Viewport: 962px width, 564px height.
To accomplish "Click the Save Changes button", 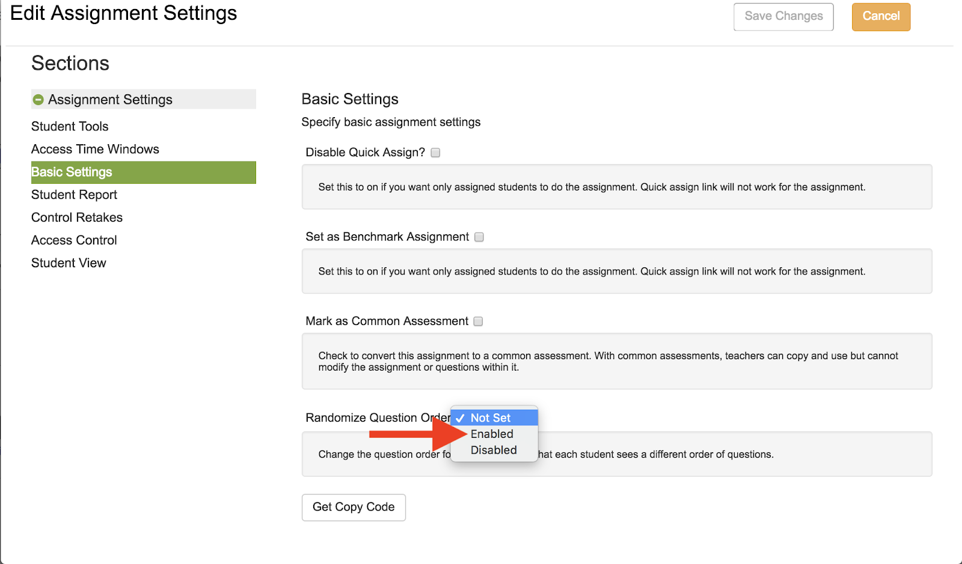I will tap(783, 17).
